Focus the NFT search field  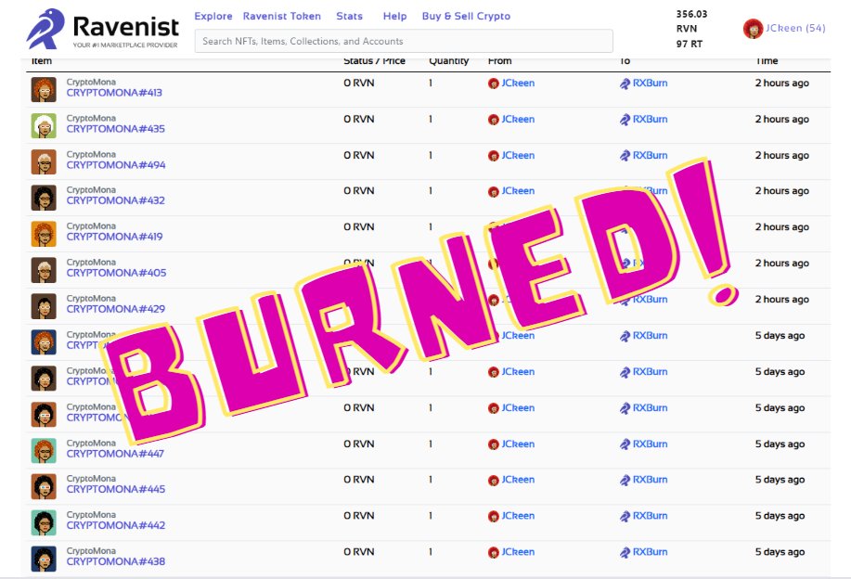[404, 41]
